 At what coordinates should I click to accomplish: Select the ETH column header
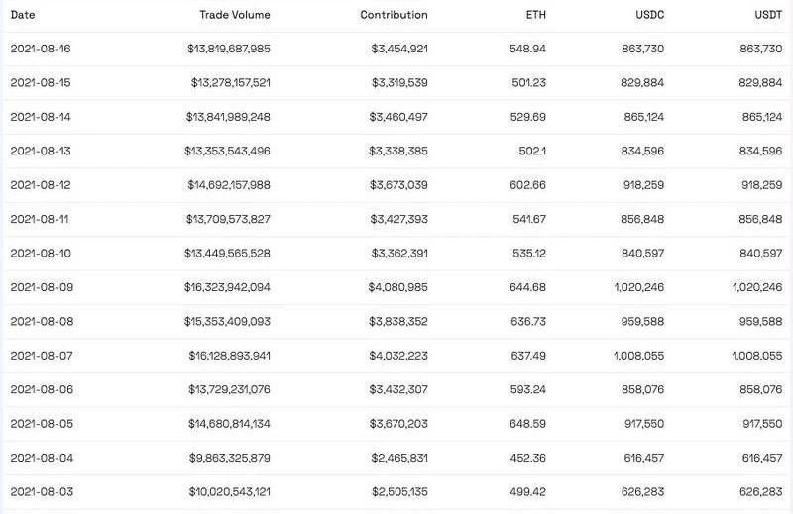(535, 15)
